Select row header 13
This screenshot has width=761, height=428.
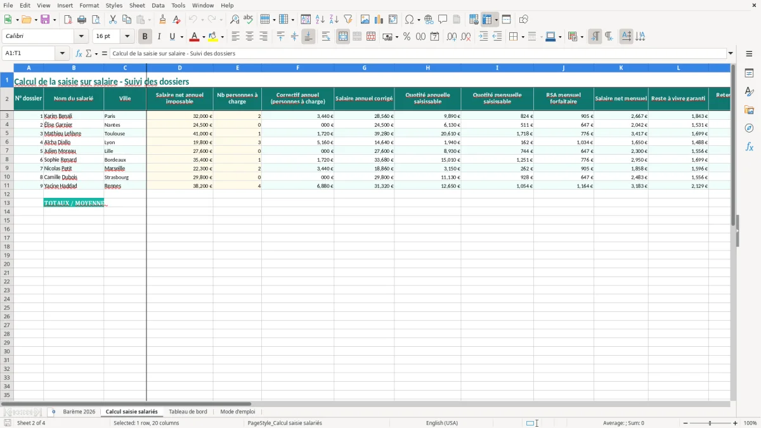pos(7,203)
